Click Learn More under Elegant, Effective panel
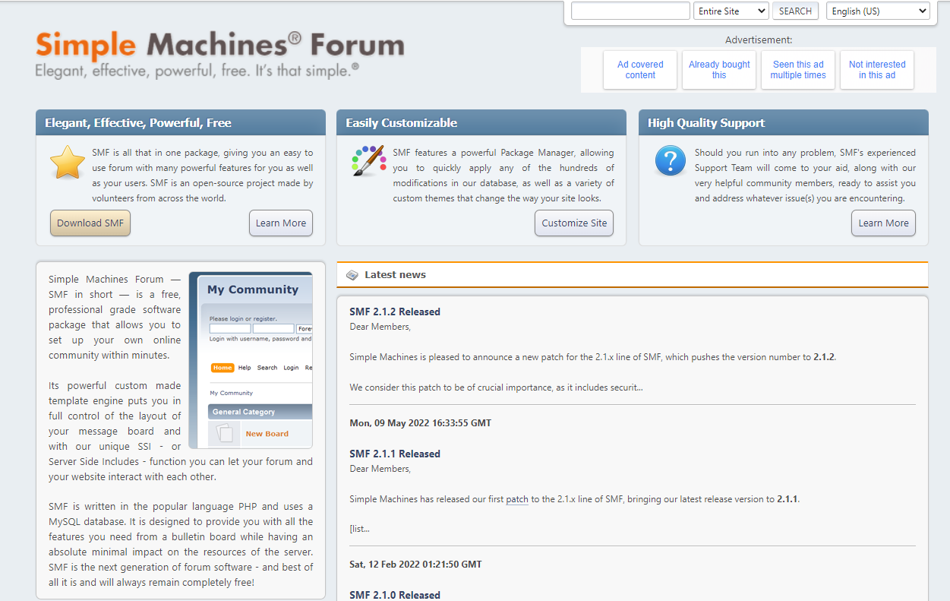 click(x=281, y=223)
